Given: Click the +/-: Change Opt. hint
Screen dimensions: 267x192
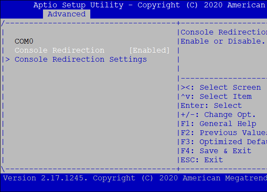Looking at the screenshot, I should click(218, 115).
